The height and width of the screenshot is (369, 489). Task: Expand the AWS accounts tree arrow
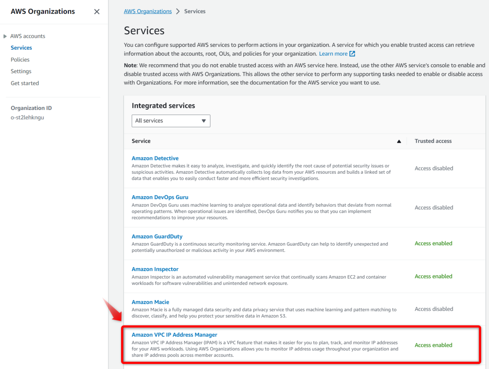click(5, 36)
